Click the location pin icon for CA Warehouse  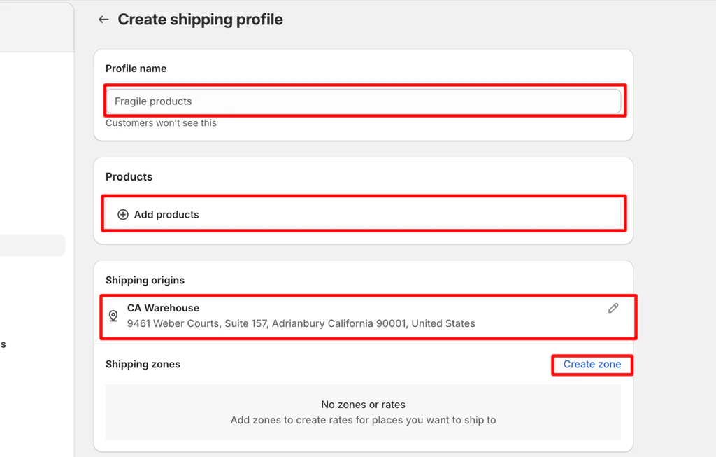click(x=113, y=316)
